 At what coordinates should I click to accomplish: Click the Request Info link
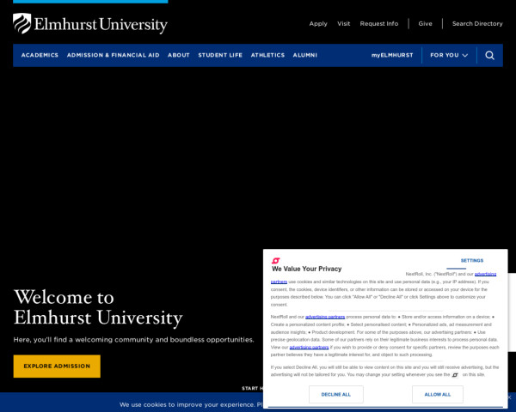(379, 24)
